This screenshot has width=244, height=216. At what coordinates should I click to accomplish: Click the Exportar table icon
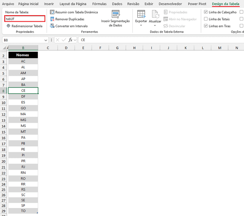tap(141, 14)
